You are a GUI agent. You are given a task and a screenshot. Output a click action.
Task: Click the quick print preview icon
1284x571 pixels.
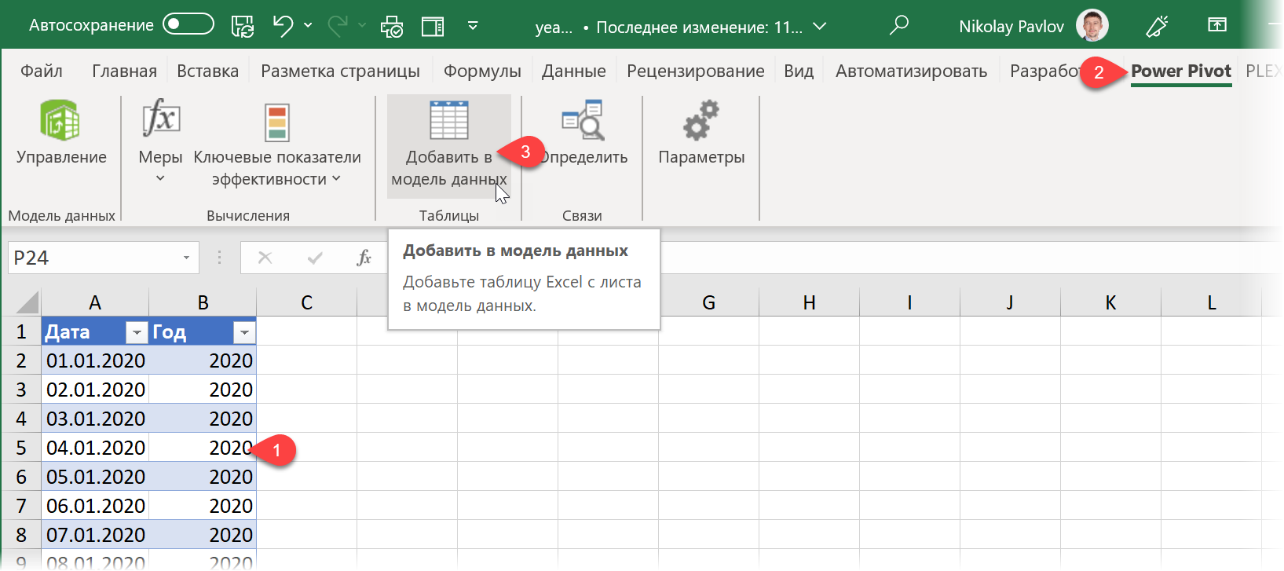[391, 27]
